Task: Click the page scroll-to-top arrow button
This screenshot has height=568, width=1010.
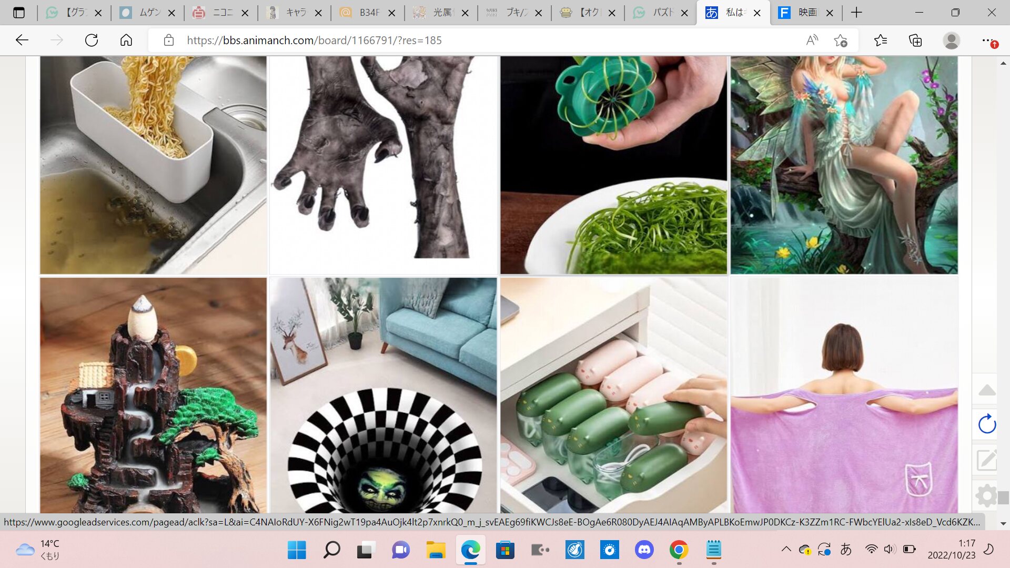Action: [x=987, y=390]
